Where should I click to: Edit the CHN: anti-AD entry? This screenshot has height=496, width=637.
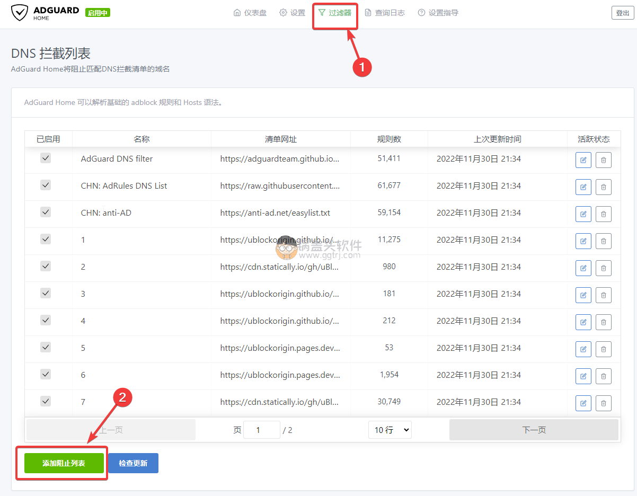pyautogui.click(x=583, y=214)
